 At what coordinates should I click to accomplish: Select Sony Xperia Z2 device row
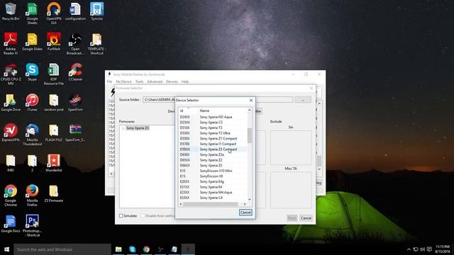coord(213,160)
